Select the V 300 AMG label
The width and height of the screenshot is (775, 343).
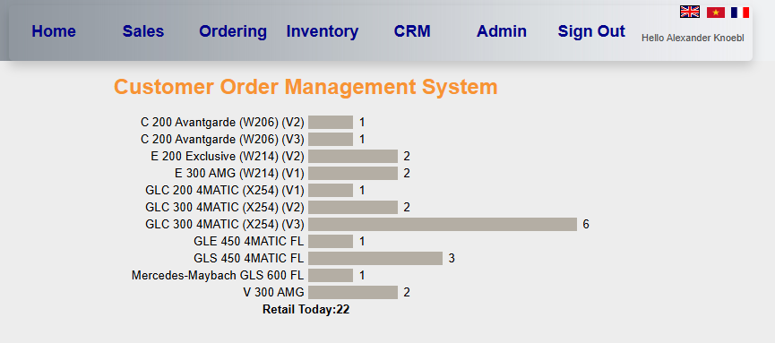[x=274, y=293]
